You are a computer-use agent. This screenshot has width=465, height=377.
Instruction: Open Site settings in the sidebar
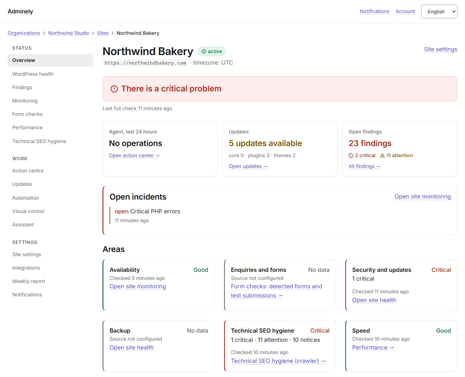[x=50, y=255]
